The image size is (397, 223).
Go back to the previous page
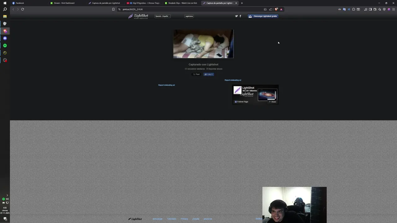[13, 9]
